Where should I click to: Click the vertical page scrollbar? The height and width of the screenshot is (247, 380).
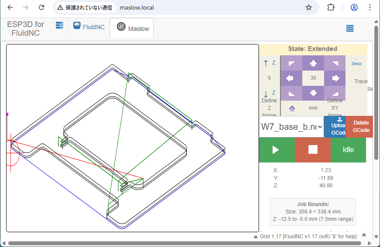(376, 92)
